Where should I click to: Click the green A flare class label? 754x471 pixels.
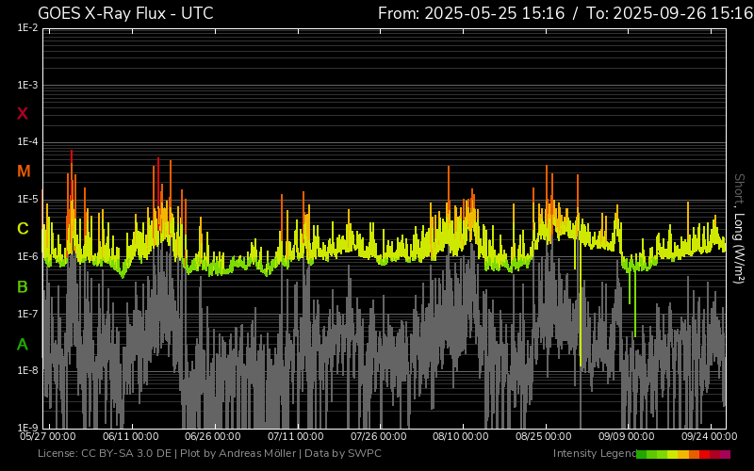click(23, 344)
